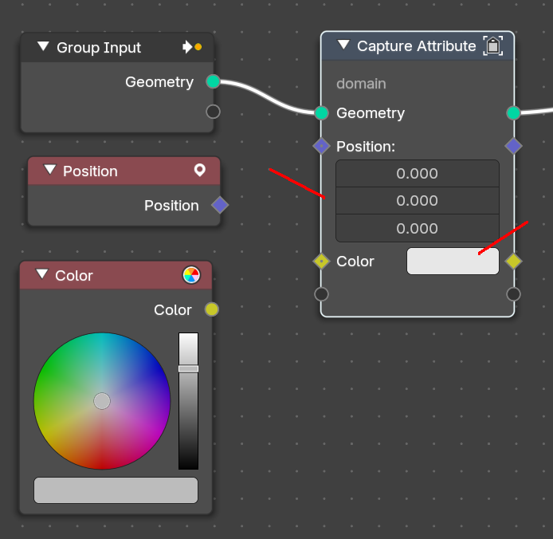Click Capture Attribute Color output socket
Screen dimensions: 553x539
(513, 262)
